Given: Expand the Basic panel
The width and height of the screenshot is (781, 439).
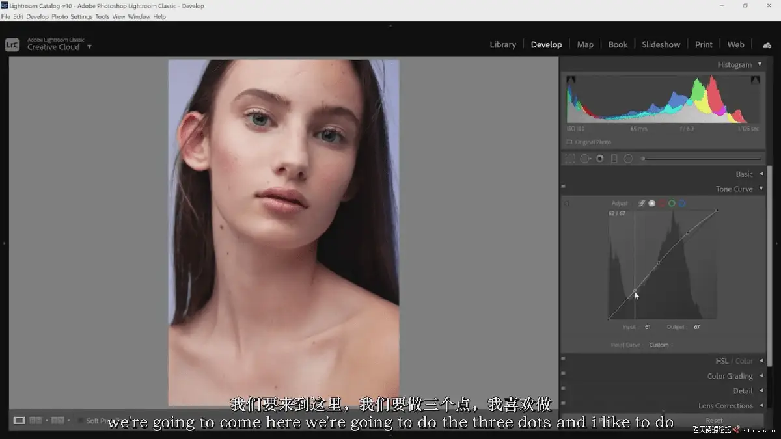Looking at the screenshot, I should [761, 174].
